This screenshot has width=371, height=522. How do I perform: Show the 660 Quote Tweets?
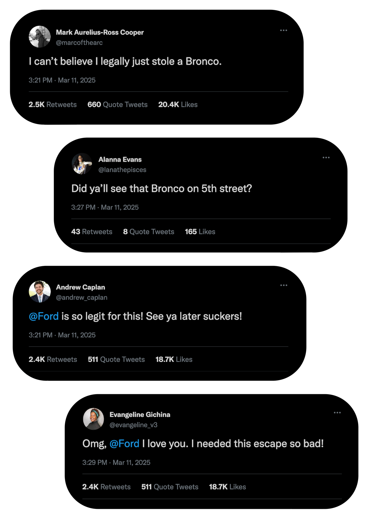pyautogui.click(x=117, y=105)
